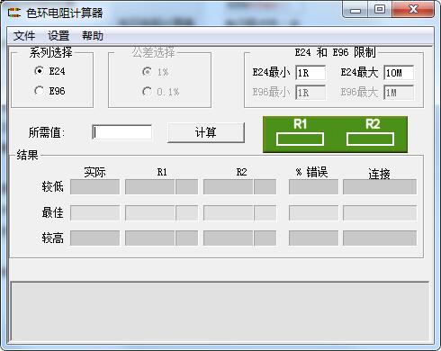The height and width of the screenshot is (351, 441).
Task: Open the 帮助 menu
Action: (93, 36)
